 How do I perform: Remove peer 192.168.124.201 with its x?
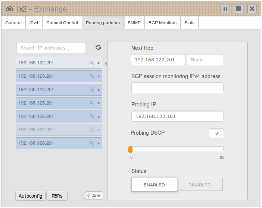click(99, 90)
